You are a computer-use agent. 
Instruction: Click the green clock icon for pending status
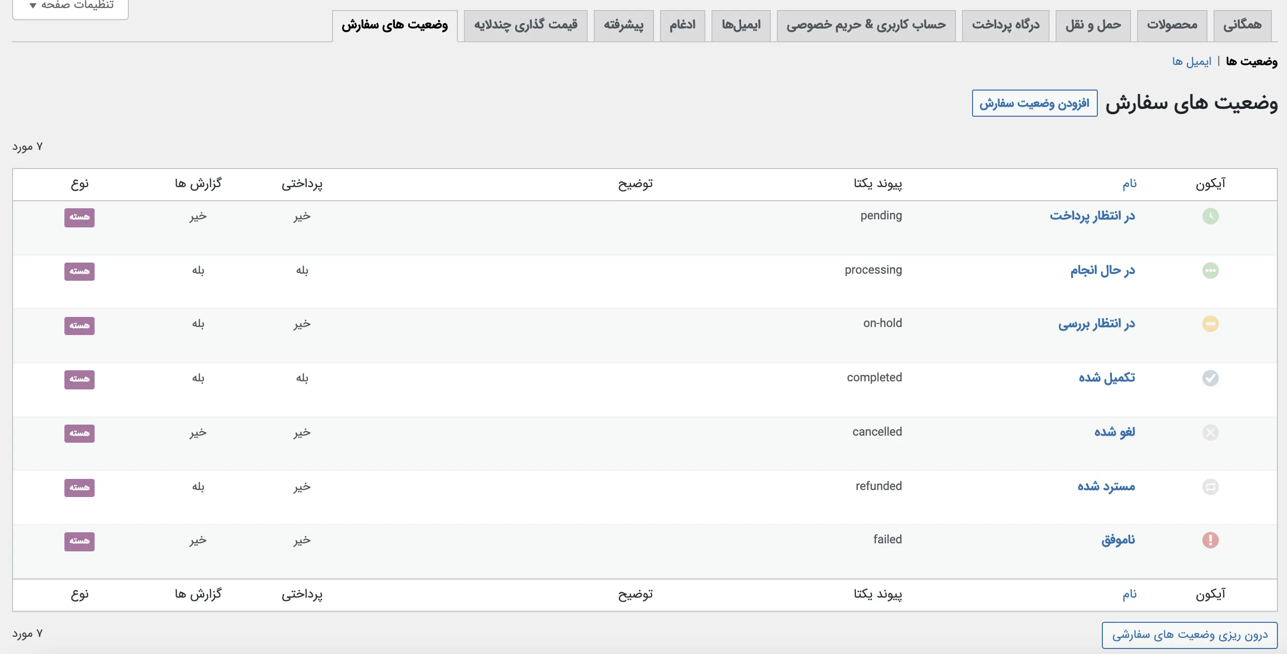(x=1210, y=216)
